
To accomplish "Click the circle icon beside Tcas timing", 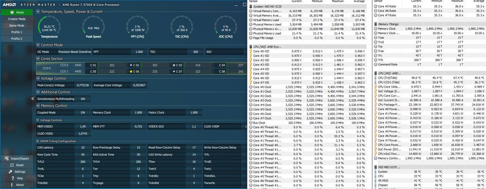I will (x=376, y=38).
